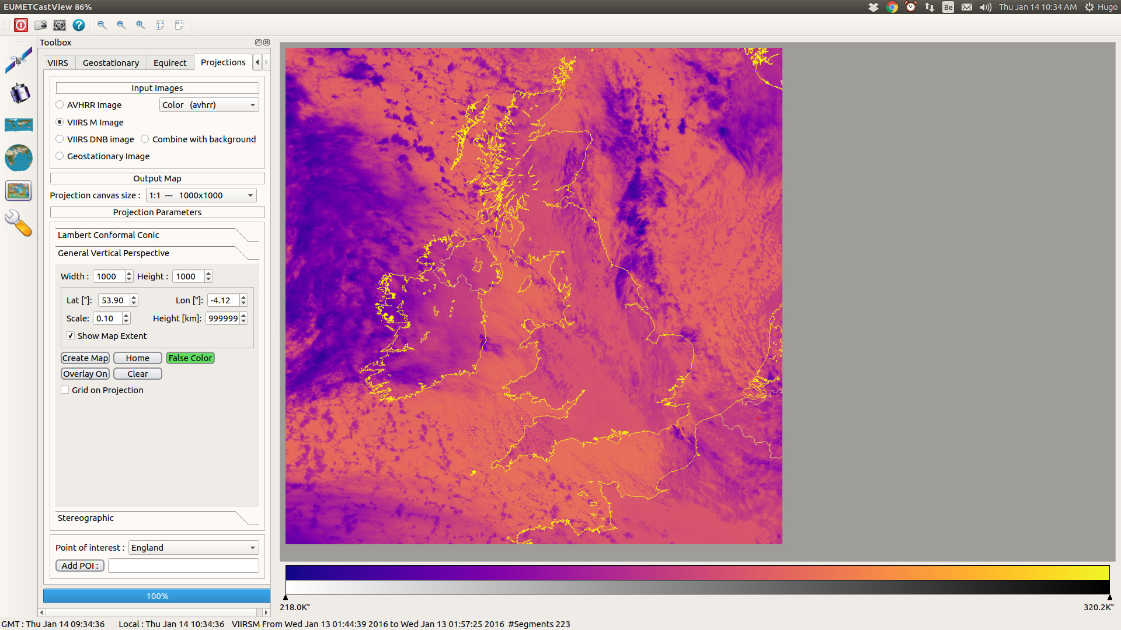Float the Toolbox panel

(x=258, y=43)
